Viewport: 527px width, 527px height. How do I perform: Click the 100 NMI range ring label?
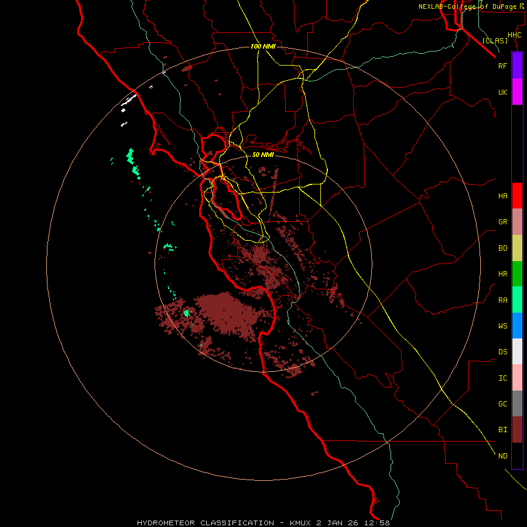(263, 46)
